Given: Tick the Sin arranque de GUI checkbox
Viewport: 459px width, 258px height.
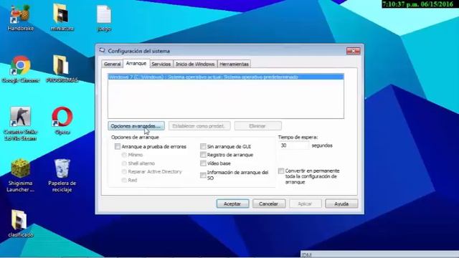Looking at the screenshot, I should [x=203, y=146].
